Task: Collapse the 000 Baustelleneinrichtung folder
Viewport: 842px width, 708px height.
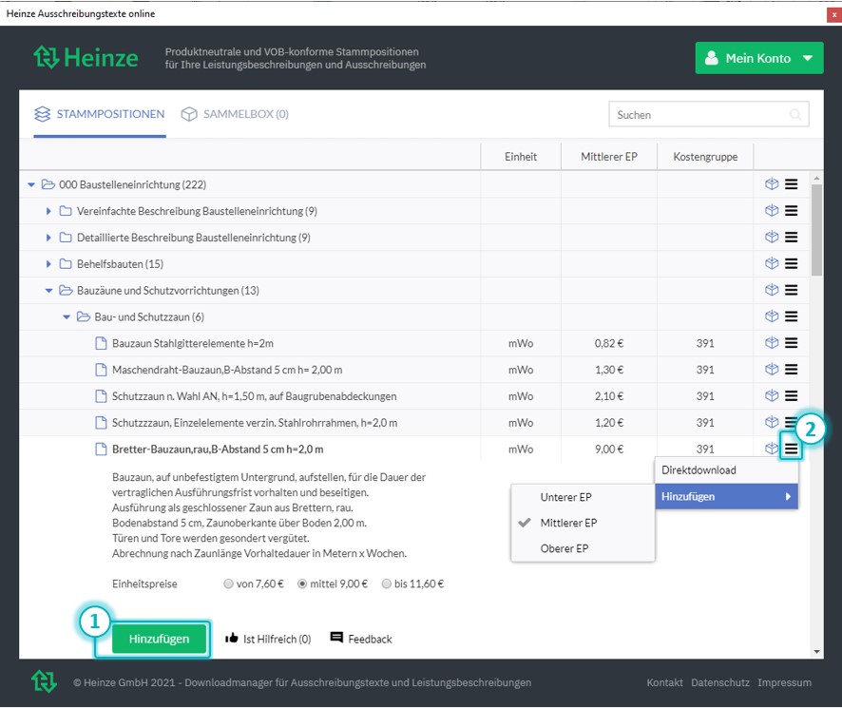Action: tap(31, 184)
